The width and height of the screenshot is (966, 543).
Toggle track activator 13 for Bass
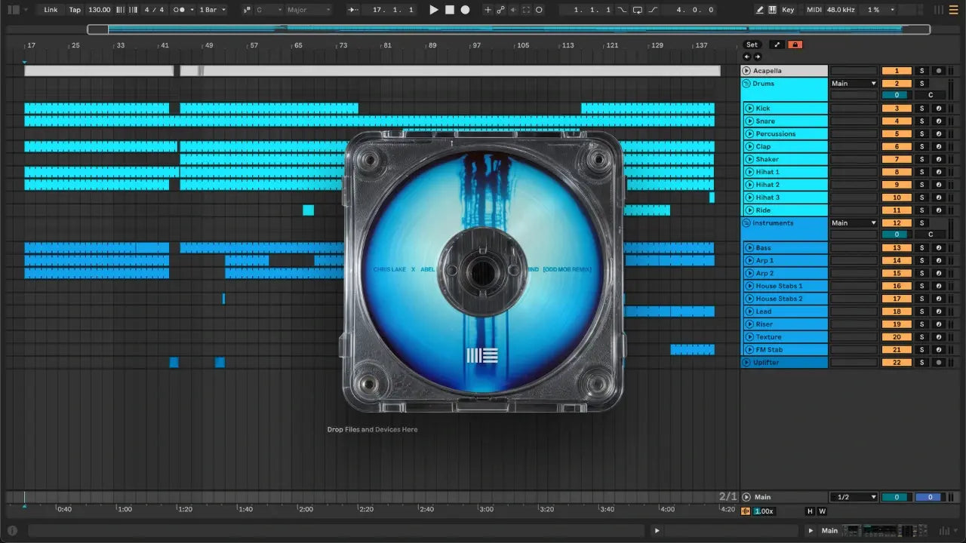(897, 248)
